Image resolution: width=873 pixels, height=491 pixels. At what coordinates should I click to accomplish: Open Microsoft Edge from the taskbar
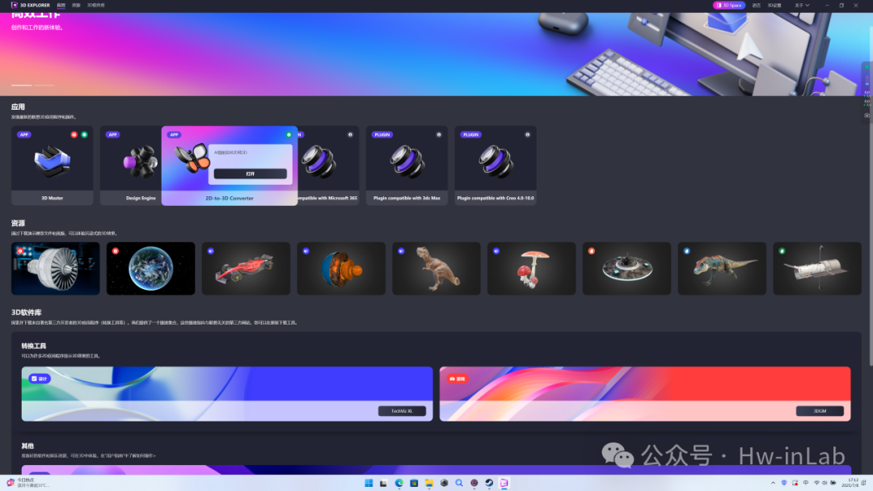click(x=399, y=483)
